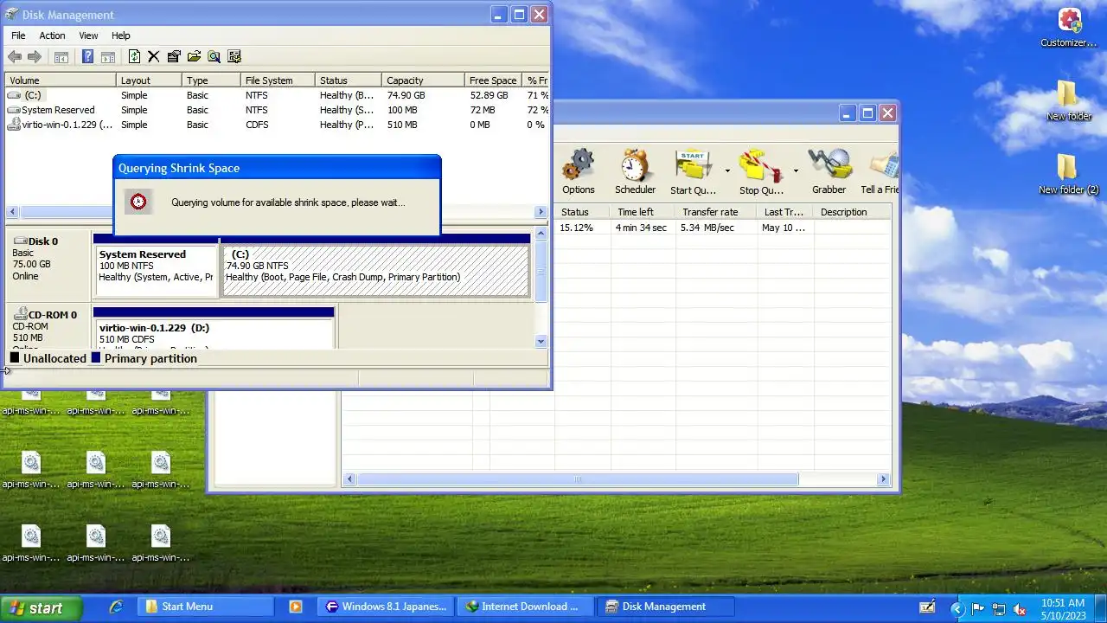Open the File menu
Image resolution: width=1107 pixels, height=623 pixels.
point(18,35)
